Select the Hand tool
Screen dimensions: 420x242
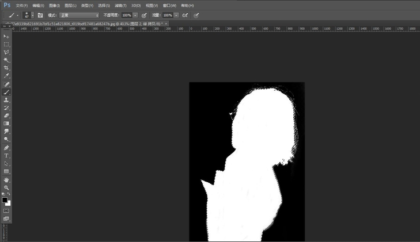tap(6, 180)
